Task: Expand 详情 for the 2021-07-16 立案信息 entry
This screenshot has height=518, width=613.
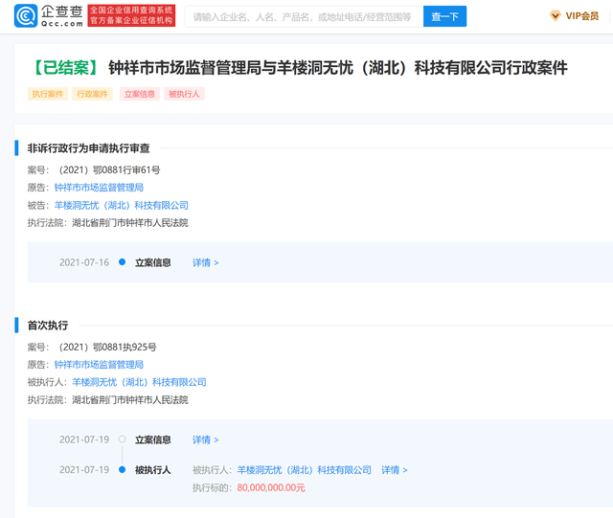Action: pos(205,262)
